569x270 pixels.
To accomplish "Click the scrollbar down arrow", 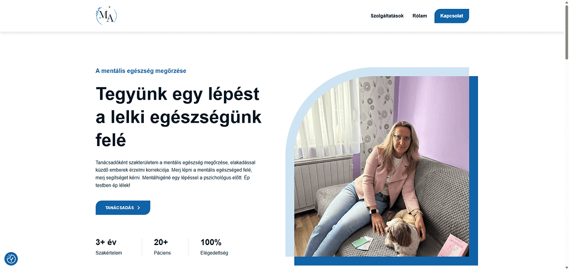I will click(x=566, y=267).
